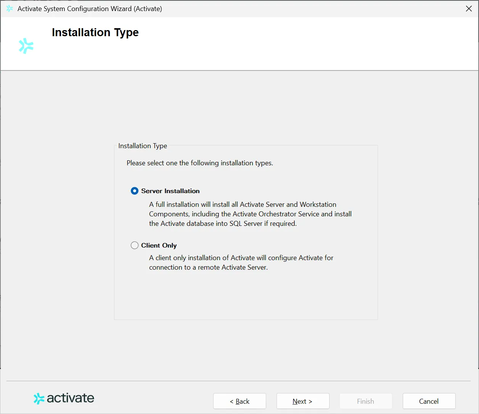
Task: Click the 'Installation Type' page heading
Action: (95, 32)
